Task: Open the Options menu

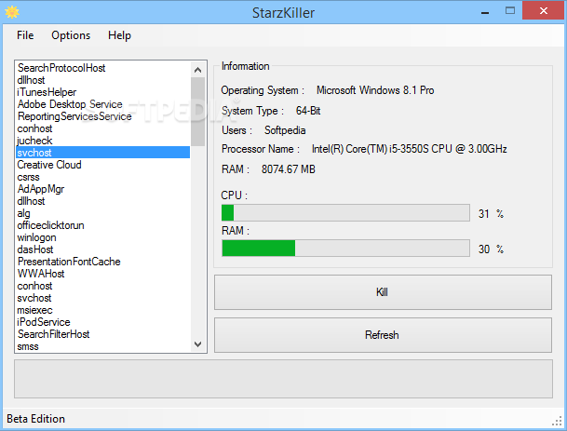Action: click(x=71, y=35)
